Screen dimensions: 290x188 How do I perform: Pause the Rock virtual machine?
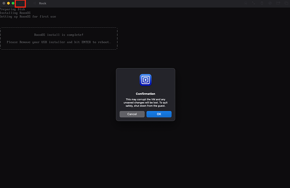coord(28,3)
